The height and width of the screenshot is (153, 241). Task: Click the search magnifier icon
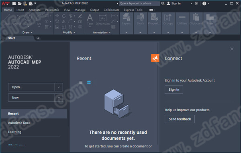(163, 3)
